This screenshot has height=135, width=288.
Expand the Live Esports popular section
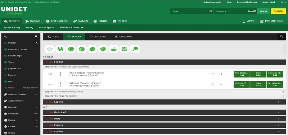point(165,102)
